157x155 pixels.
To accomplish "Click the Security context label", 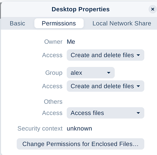I will click(x=40, y=128).
